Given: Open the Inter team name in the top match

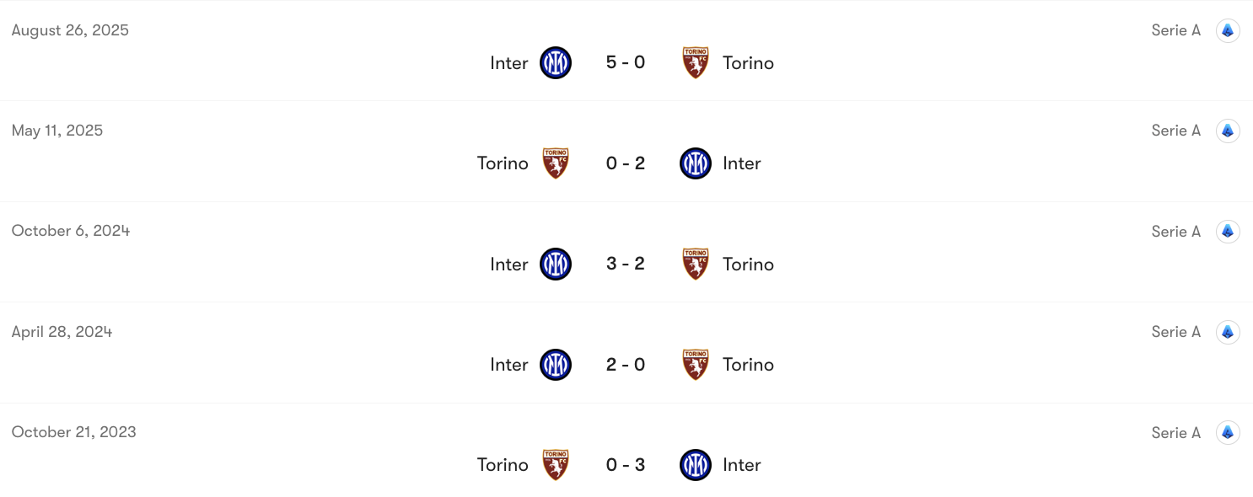Looking at the screenshot, I should [508, 62].
